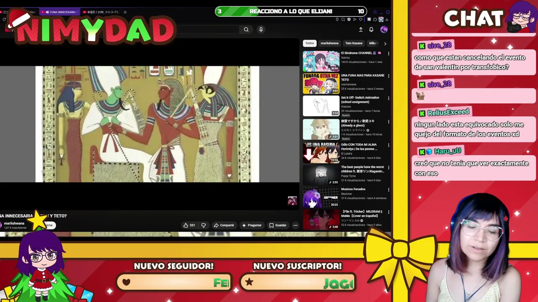Click Haru_uU username in chat
Viewport: 538px width, 302px height.
[448, 151]
